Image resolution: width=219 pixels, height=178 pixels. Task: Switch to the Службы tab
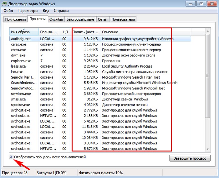click(x=56, y=19)
